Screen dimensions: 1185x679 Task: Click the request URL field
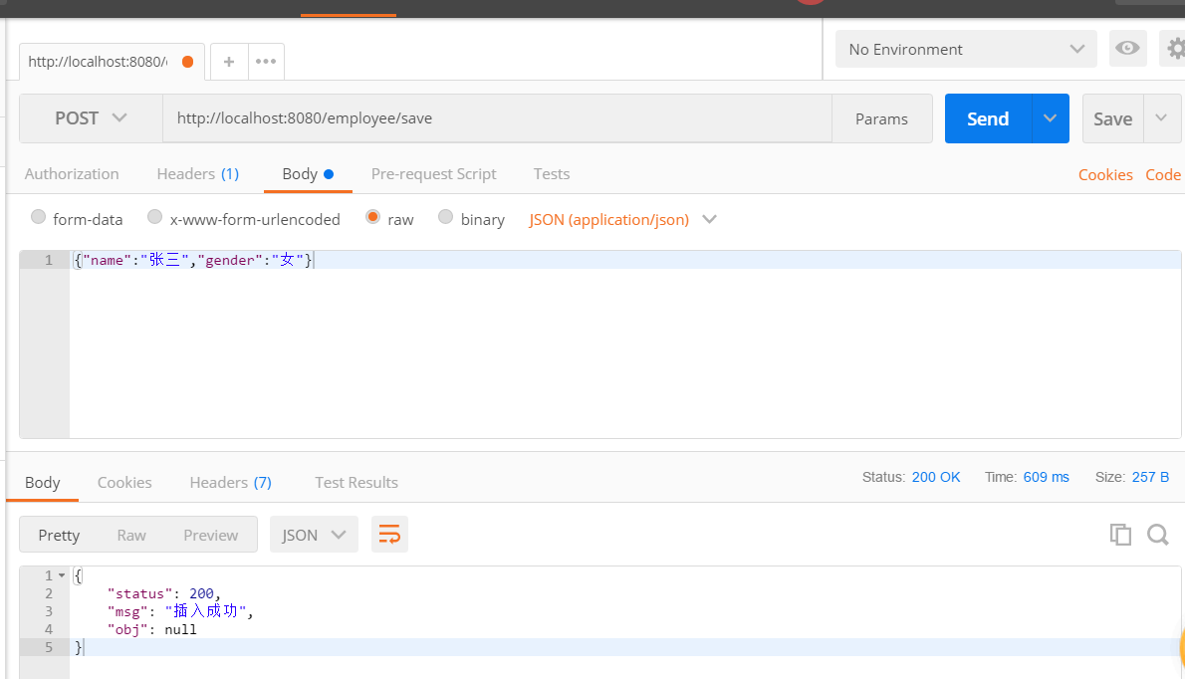click(497, 118)
